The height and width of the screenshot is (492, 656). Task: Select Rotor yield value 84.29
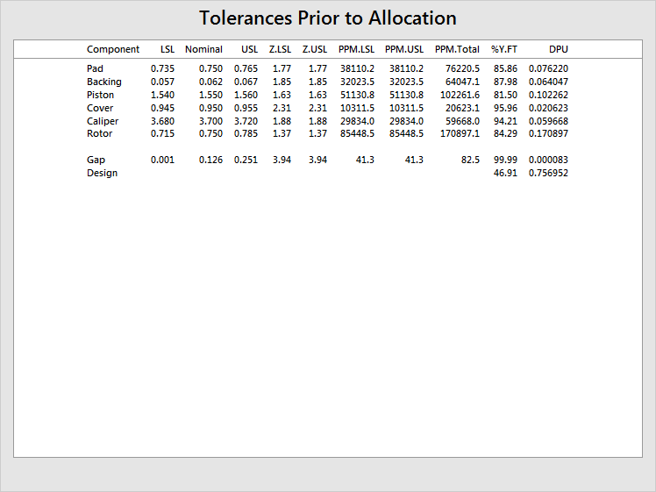pos(505,134)
